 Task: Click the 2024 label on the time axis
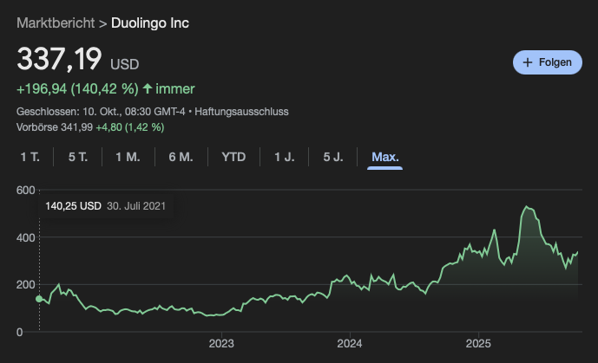pyautogui.click(x=350, y=343)
